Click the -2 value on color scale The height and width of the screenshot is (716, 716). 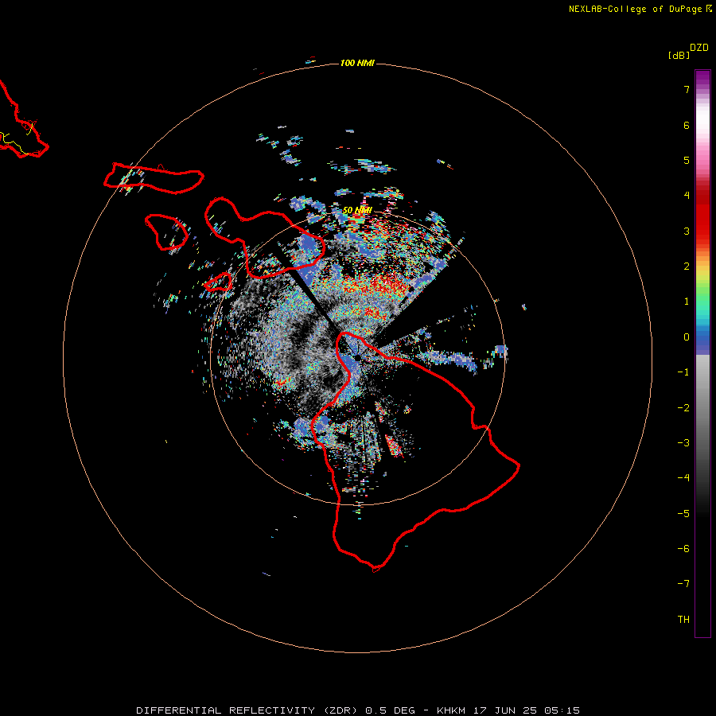point(683,408)
